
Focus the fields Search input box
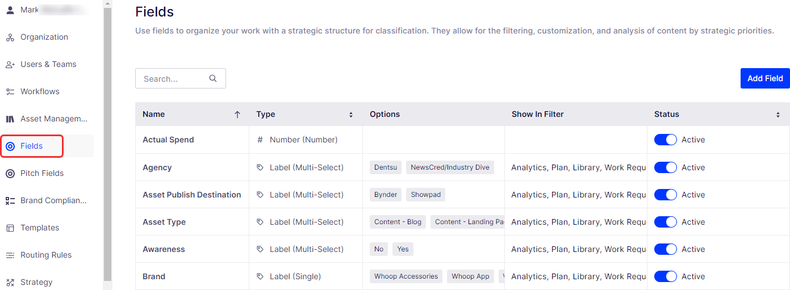click(181, 79)
